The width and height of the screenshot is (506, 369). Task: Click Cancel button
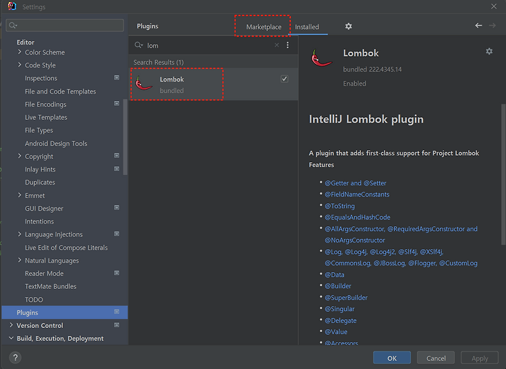pyautogui.click(x=436, y=358)
